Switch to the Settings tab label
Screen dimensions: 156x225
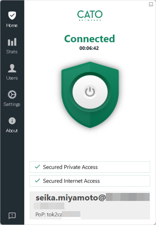point(12,104)
